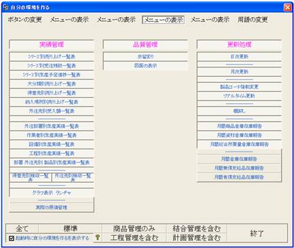Choose 設備別生産実績一覧表 button
294x248 pixels.
52,144
